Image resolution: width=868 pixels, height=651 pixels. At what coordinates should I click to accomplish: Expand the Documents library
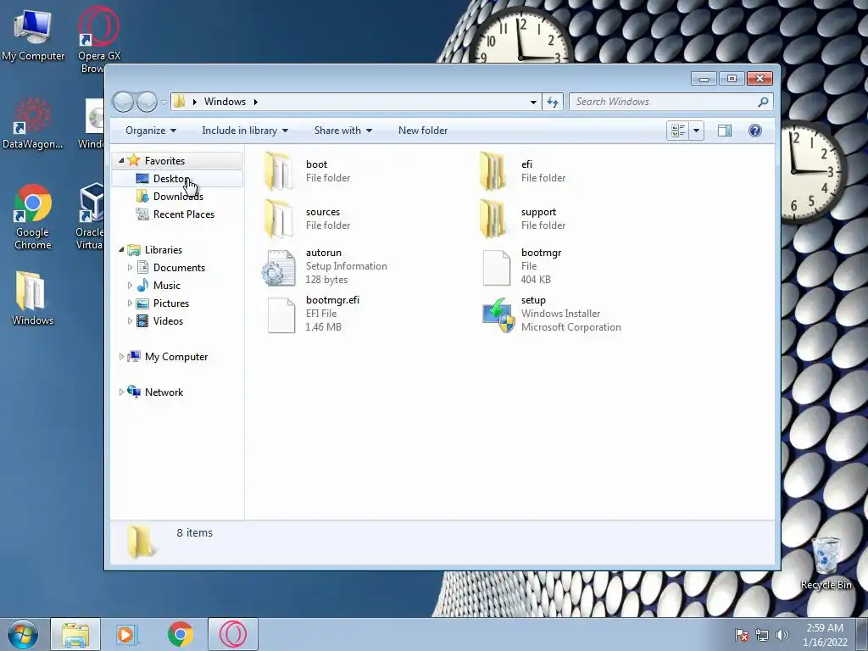pos(130,267)
